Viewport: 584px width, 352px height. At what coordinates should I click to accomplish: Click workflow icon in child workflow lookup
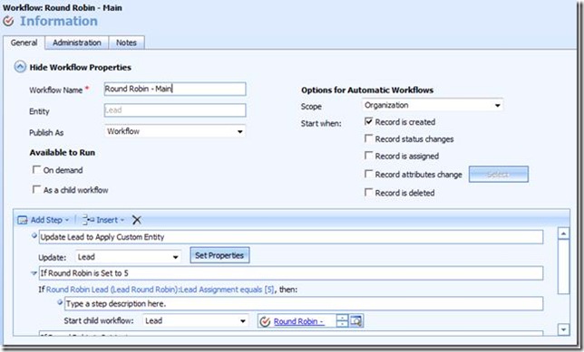point(265,321)
